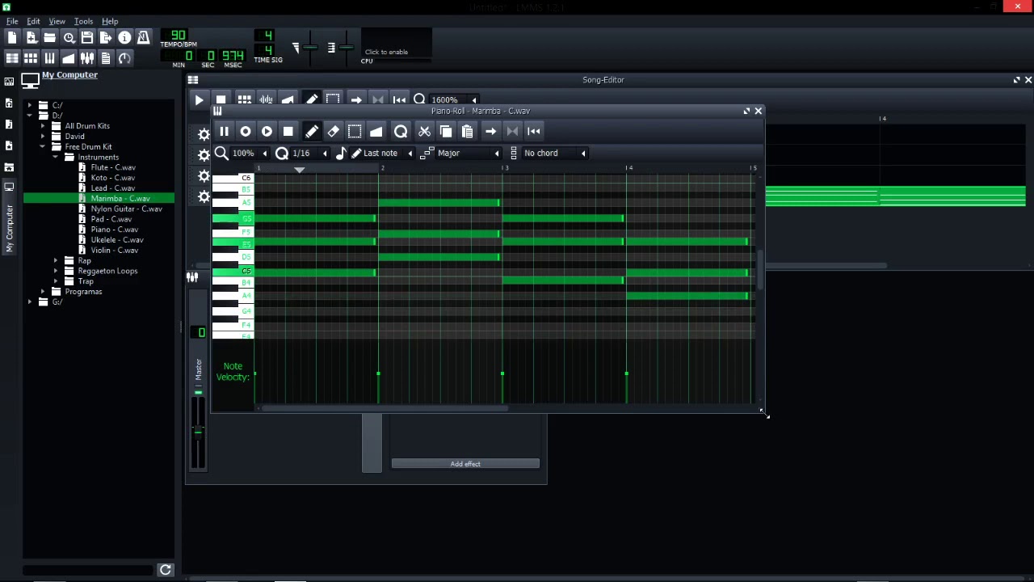Open the Song-Editor 1600% zoom dropdown

coord(453,100)
